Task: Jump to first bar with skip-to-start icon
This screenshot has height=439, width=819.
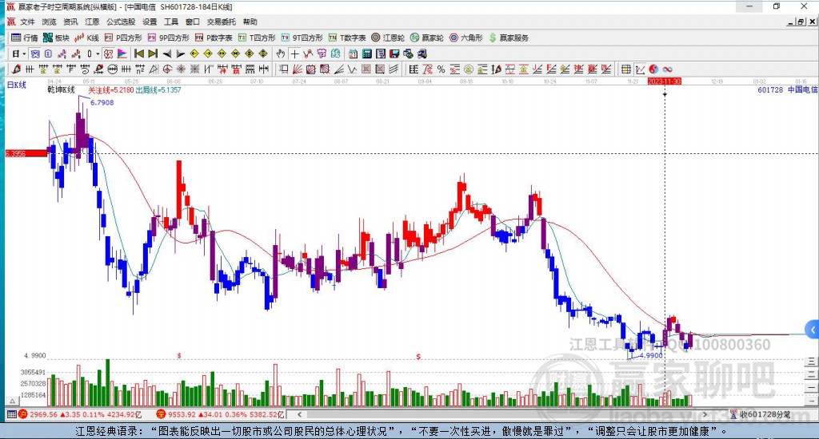Action: (x=139, y=53)
